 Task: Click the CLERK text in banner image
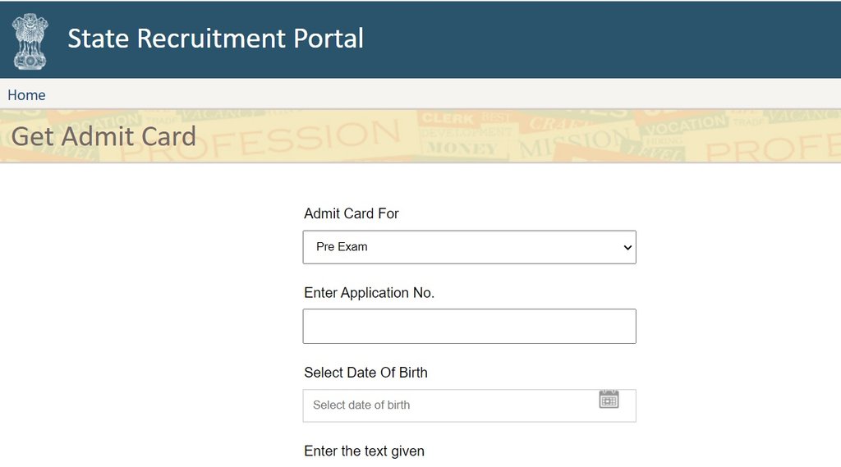(x=448, y=120)
